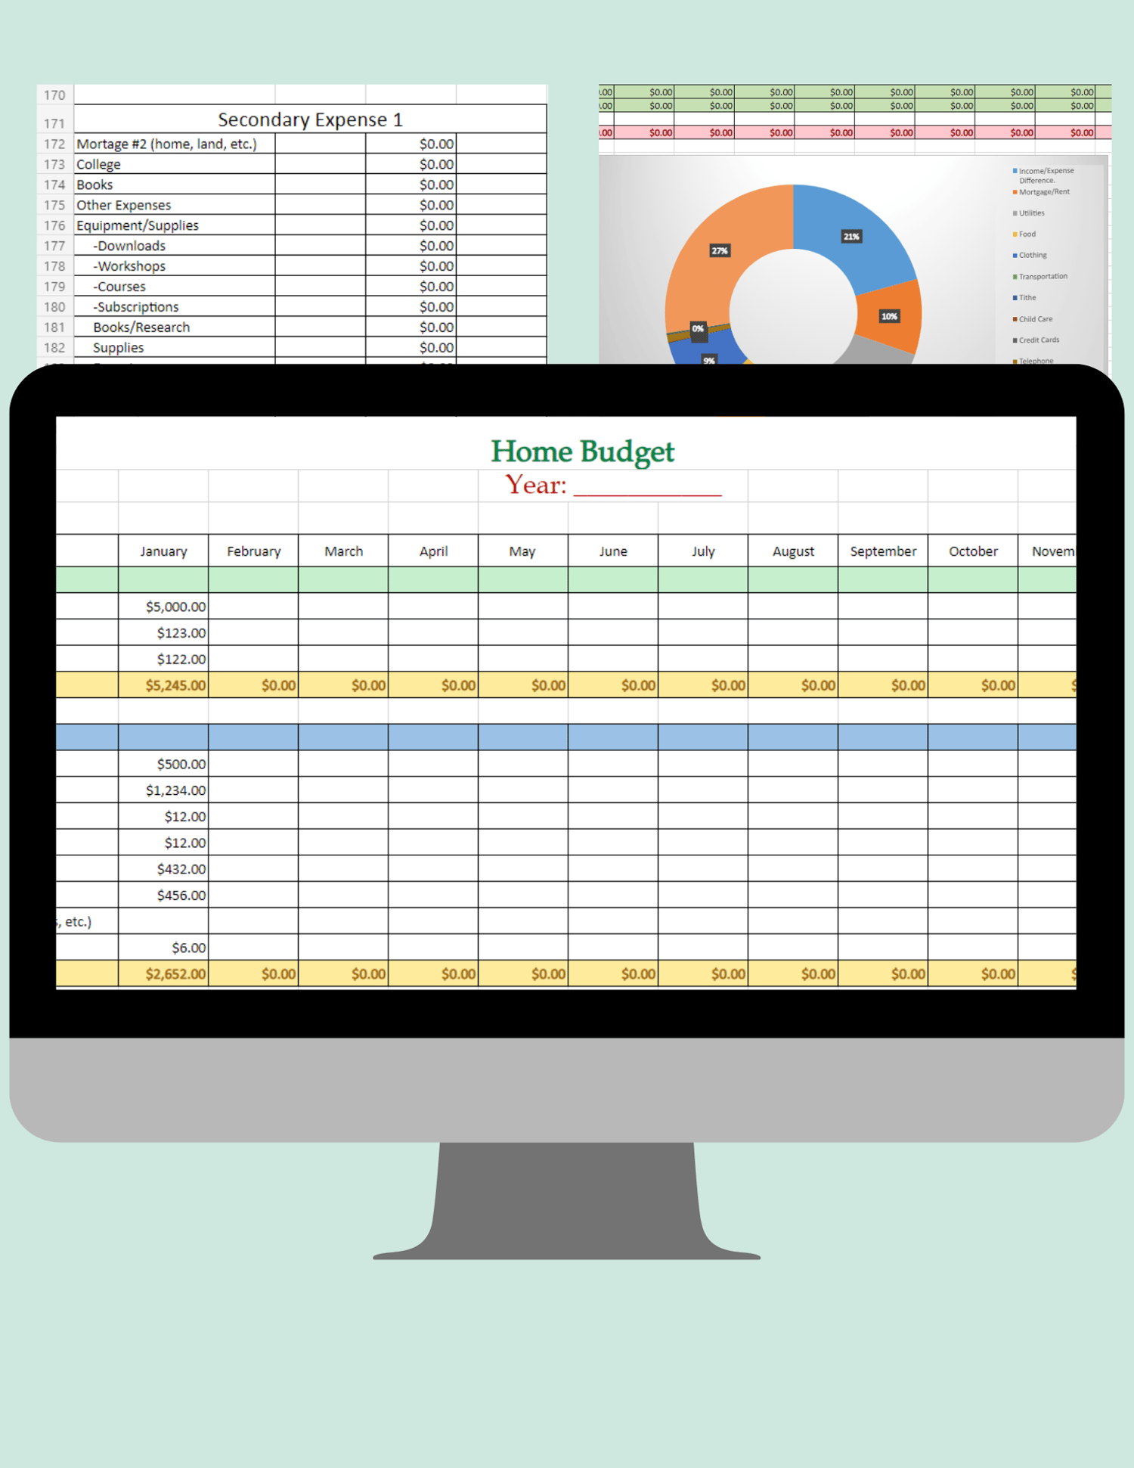Select the '-Subscriptions' cell

pos(175,307)
